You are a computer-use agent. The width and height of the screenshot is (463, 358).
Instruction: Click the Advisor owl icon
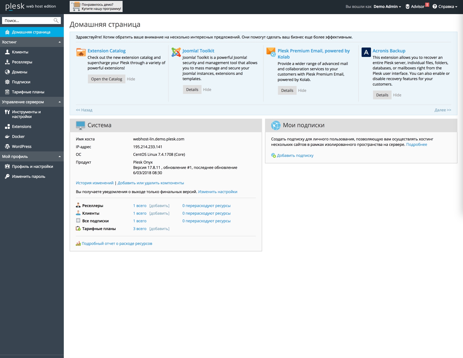click(x=407, y=6)
